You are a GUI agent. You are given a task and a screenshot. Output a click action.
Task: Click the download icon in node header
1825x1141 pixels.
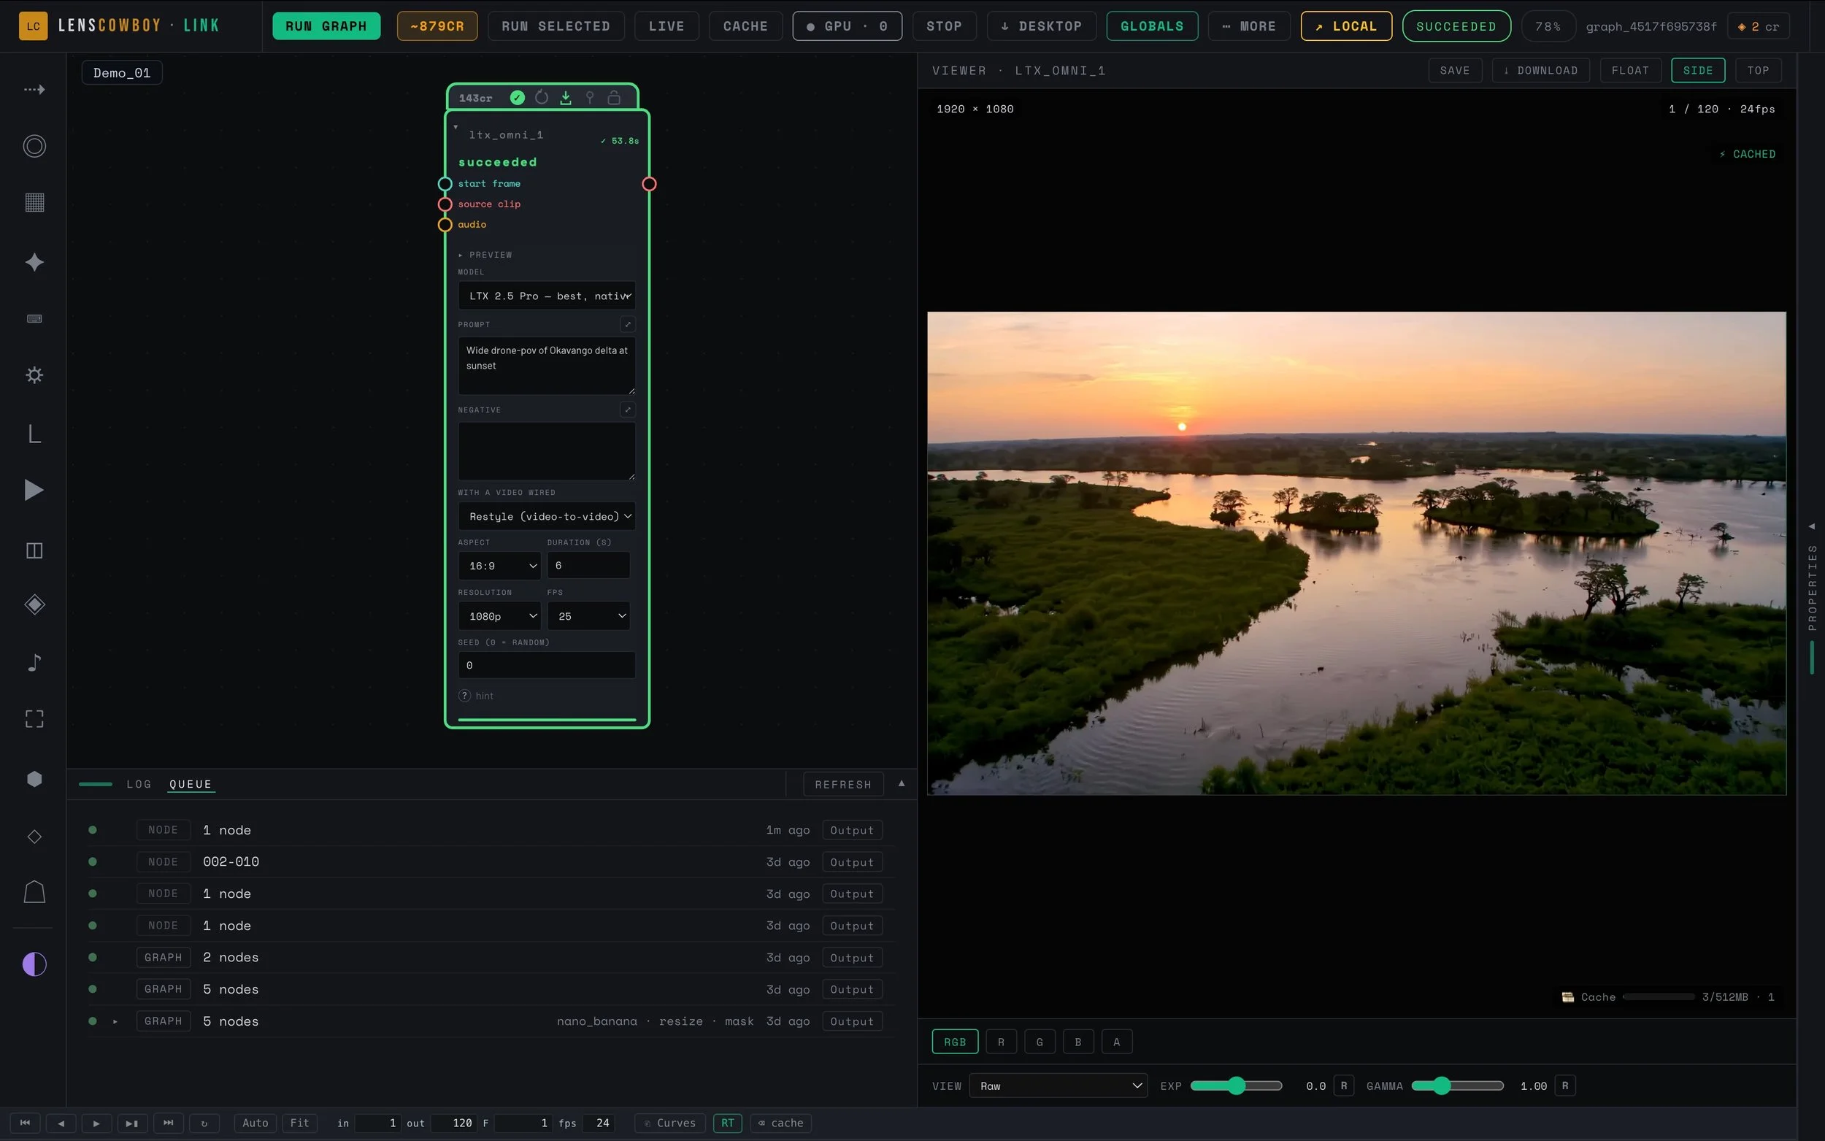tap(566, 98)
